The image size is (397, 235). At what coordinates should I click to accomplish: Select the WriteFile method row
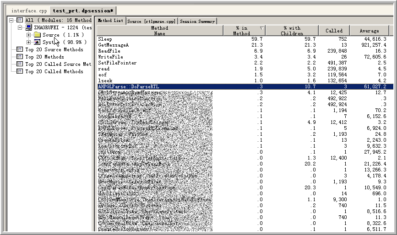coord(245,57)
